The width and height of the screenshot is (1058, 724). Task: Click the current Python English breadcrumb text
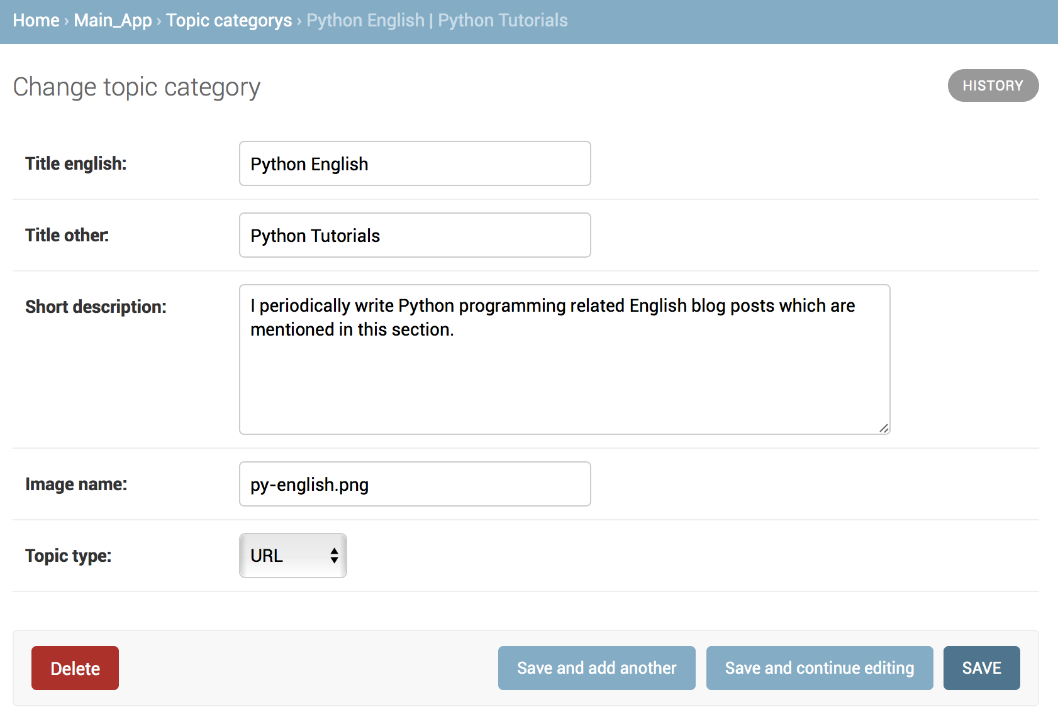point(437,21)
